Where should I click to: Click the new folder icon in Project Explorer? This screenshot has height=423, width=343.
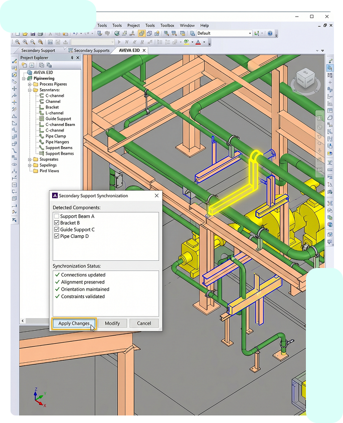point(25,65)
